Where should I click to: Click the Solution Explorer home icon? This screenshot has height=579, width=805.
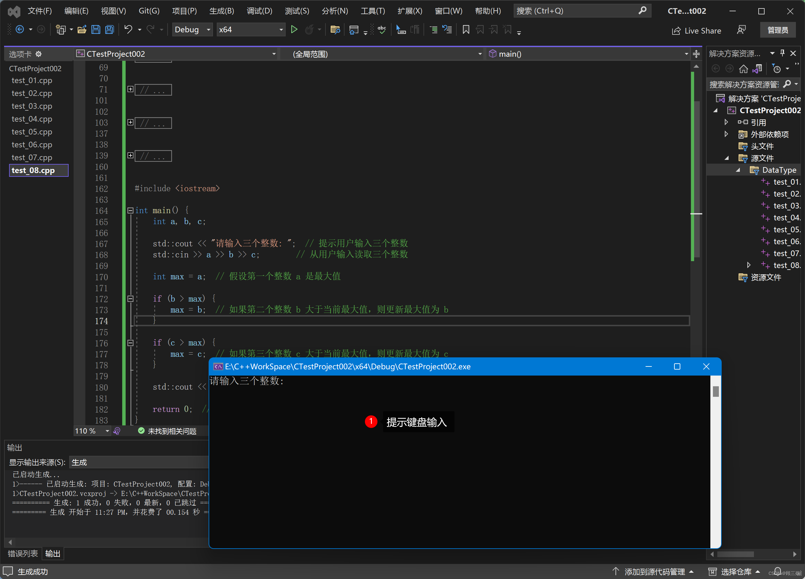743,69
